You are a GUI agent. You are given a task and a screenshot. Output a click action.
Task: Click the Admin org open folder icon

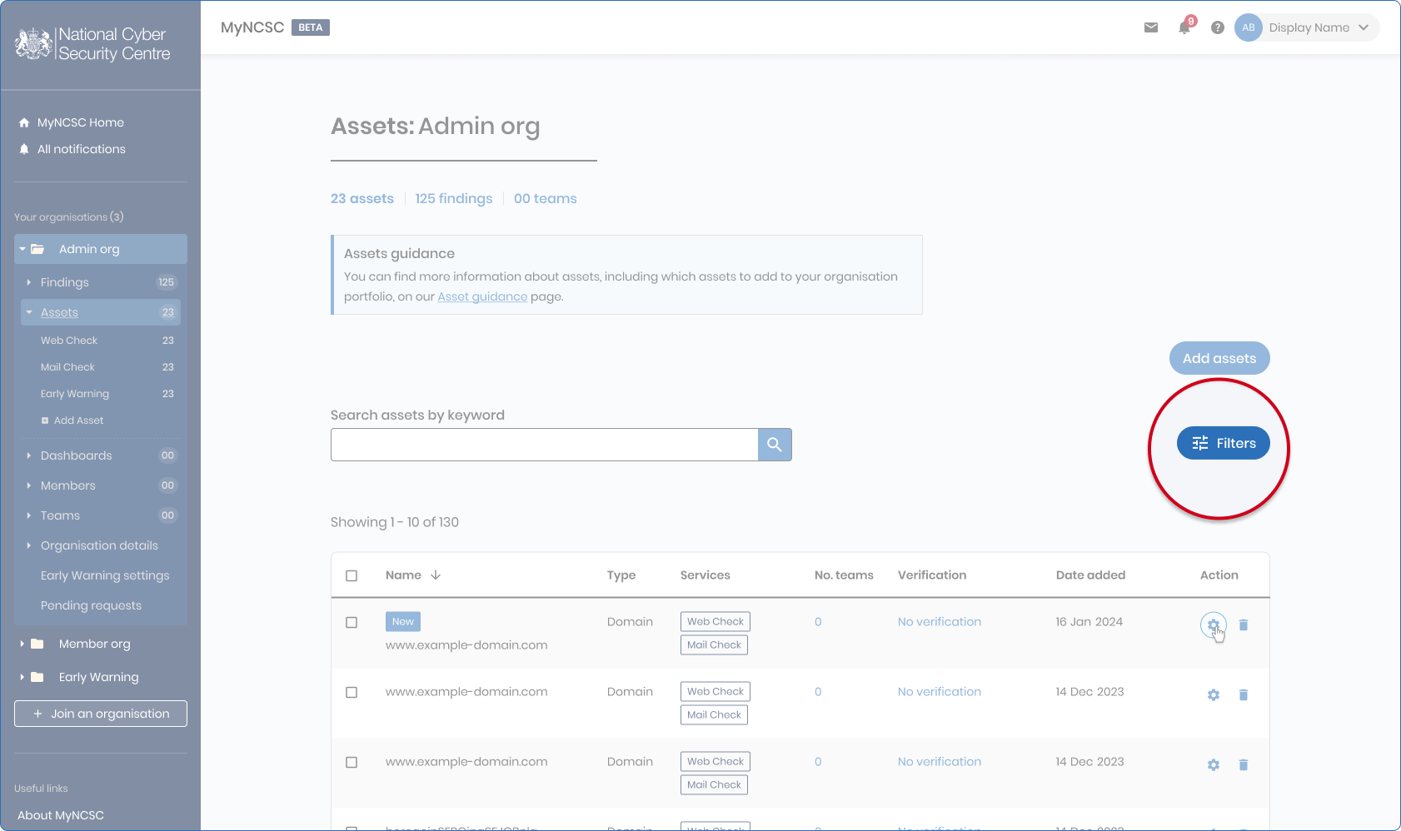[37, 249]
